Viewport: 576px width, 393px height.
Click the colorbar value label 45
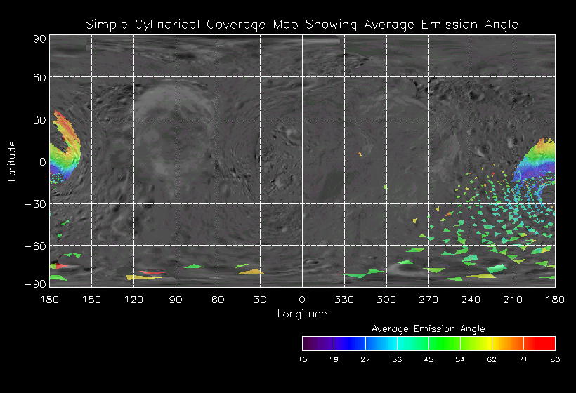click(428, 359)
